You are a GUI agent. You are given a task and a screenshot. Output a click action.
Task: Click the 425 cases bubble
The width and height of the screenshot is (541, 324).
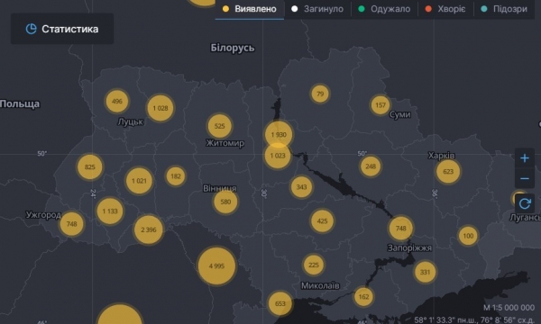coord(322,221)
